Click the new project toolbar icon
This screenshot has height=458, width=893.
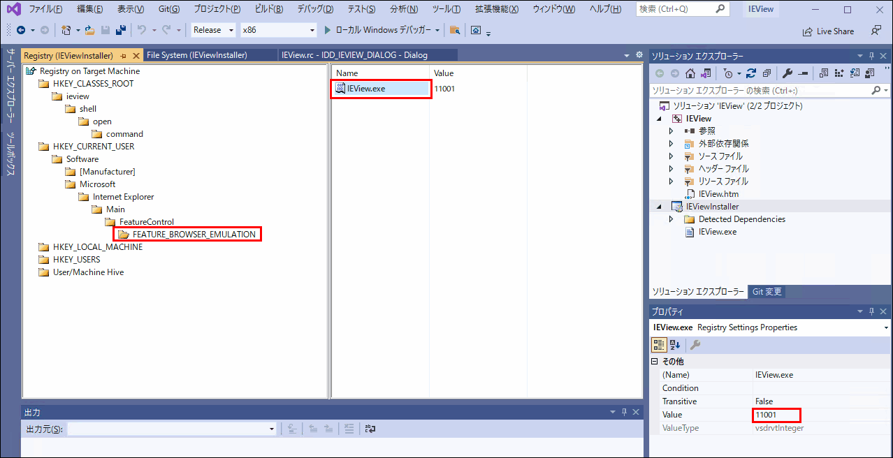(x=66, y=30)
